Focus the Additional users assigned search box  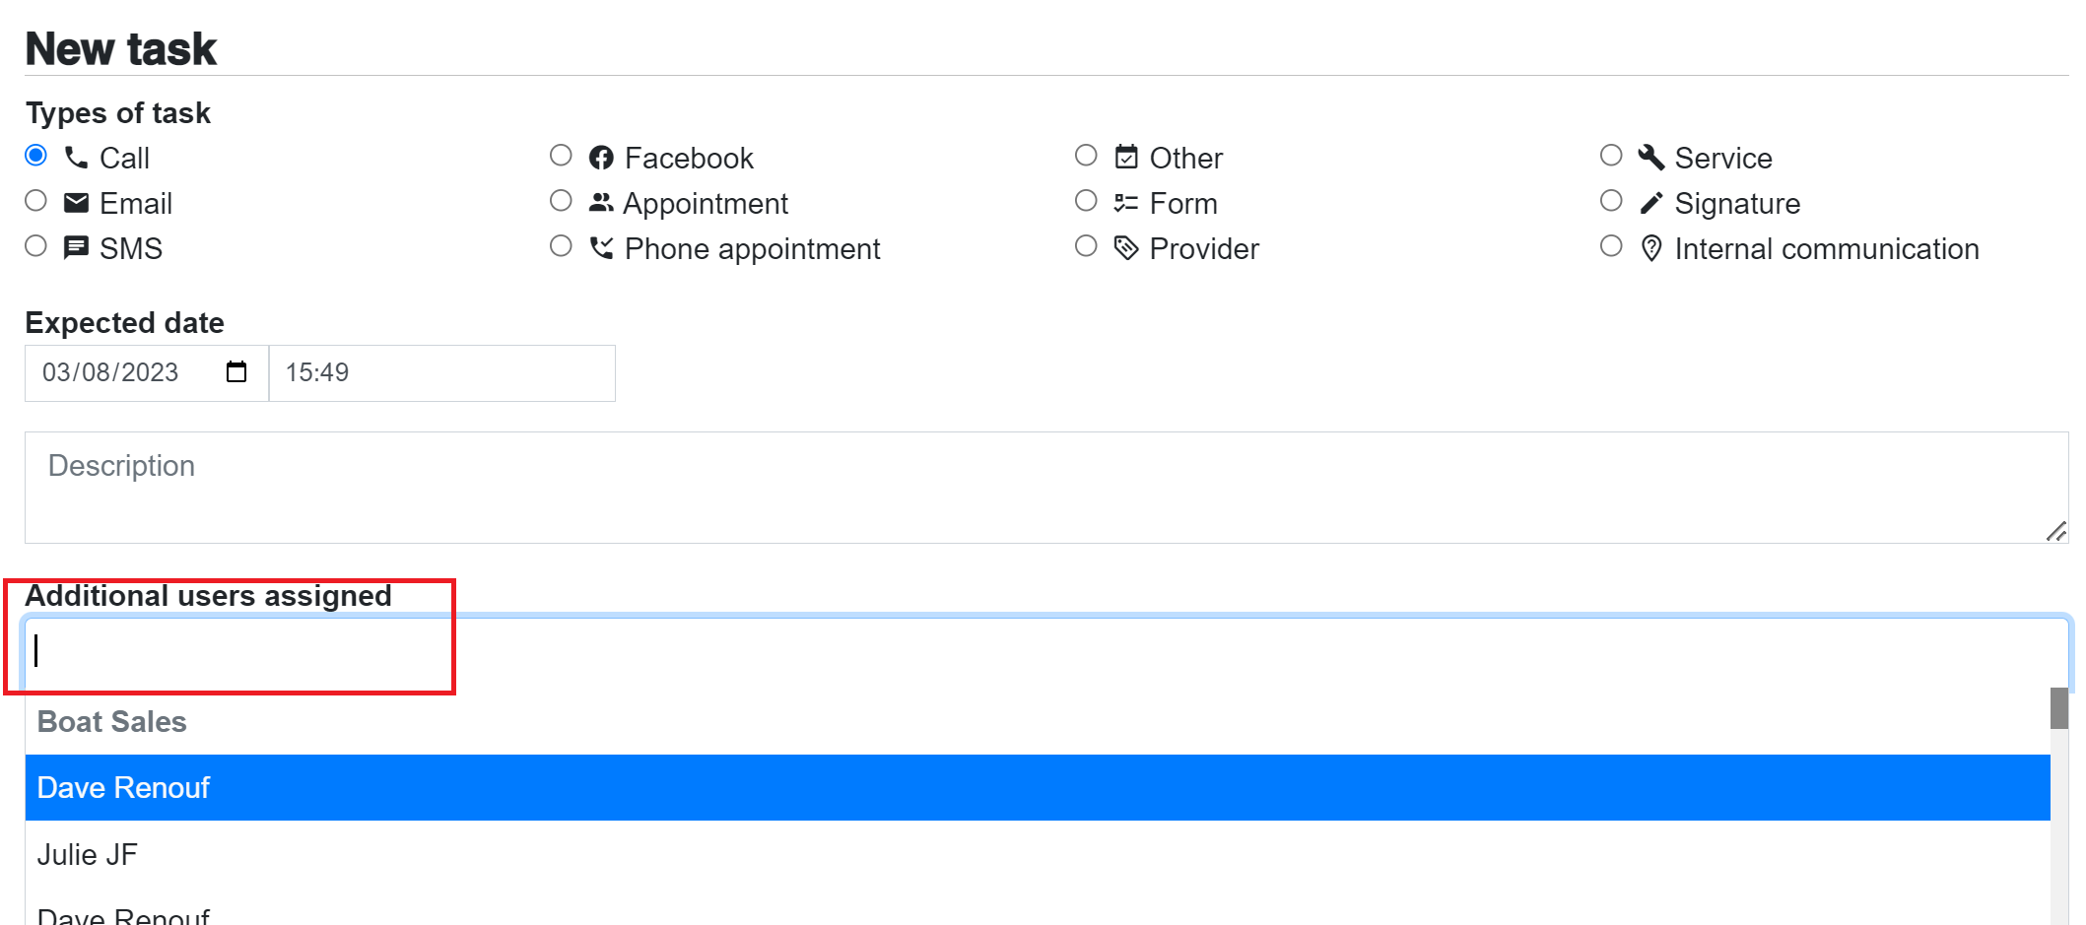tap(1046, 652)
